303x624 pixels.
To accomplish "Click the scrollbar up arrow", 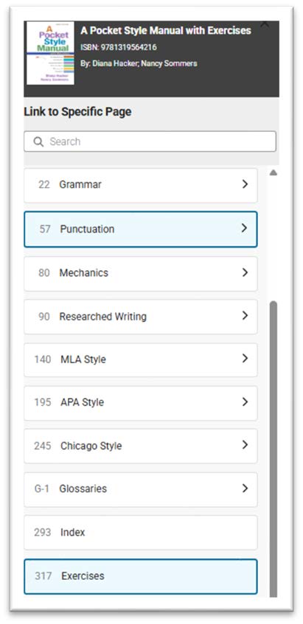I will 273,172.
